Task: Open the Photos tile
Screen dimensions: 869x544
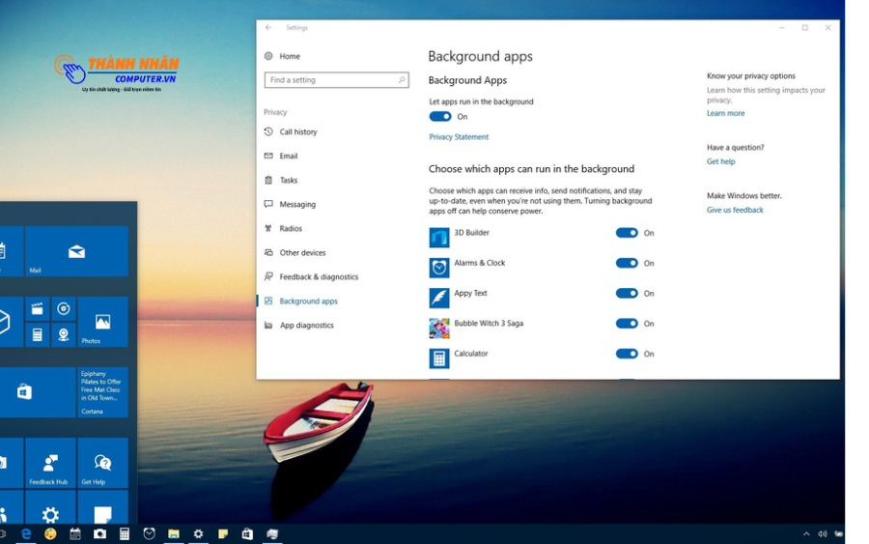Action: tap(102, 322)
